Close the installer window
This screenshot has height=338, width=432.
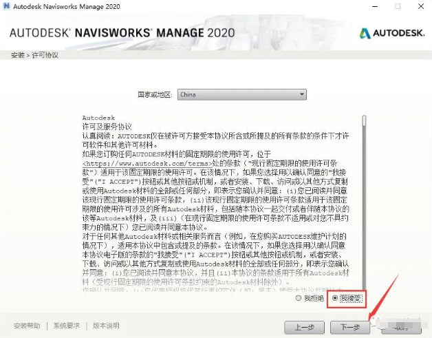[x=421, y=6]
